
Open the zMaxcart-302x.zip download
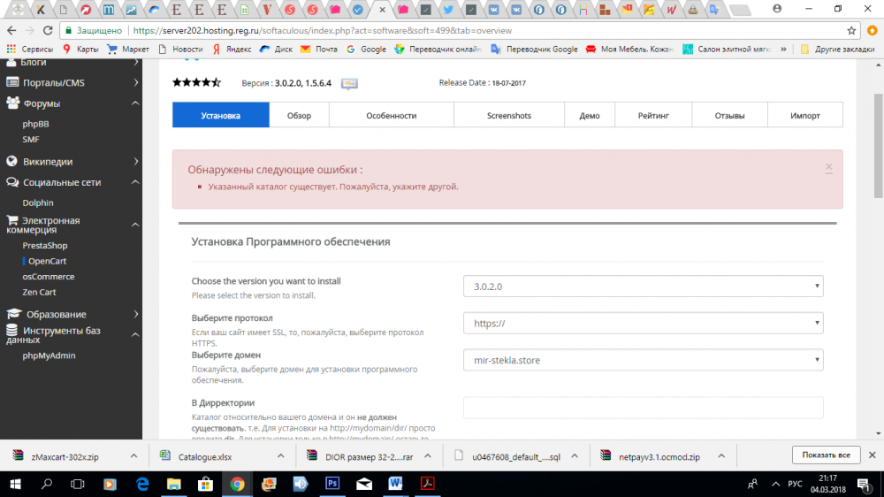[65, 457]
